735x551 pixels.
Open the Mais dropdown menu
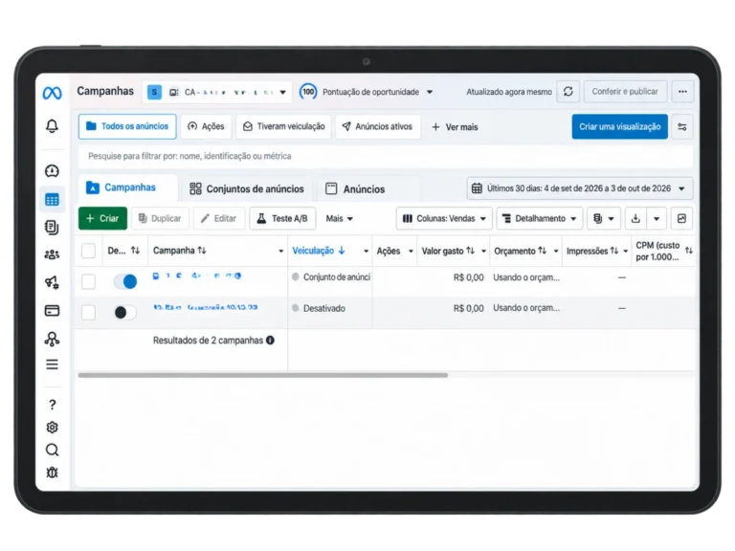coord(340,218)
